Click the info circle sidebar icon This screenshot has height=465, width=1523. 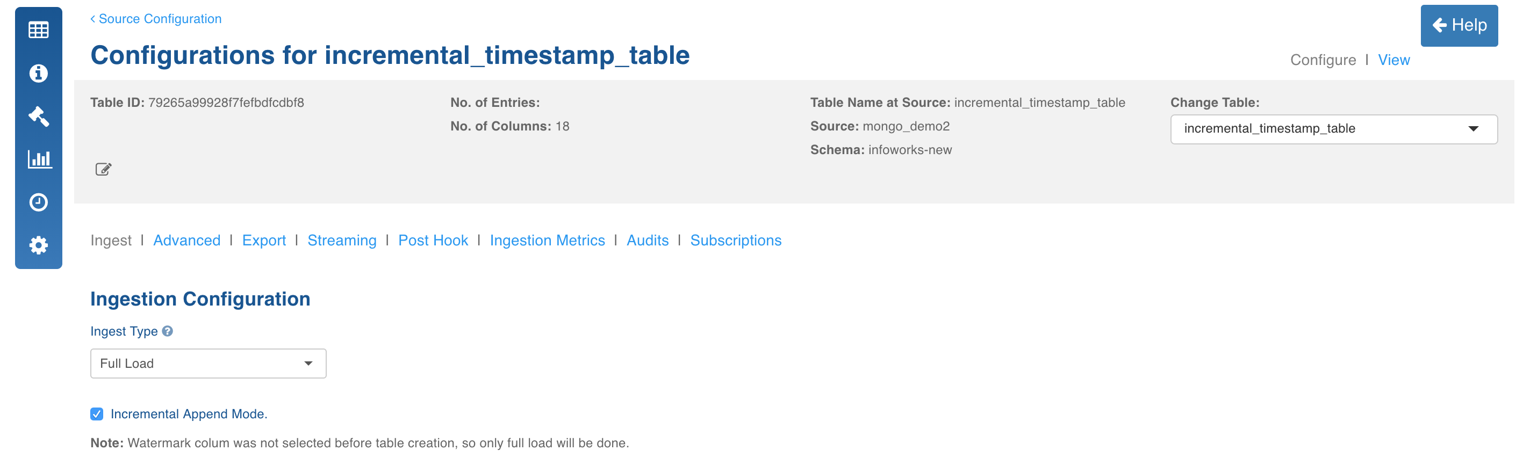pos(39,73)
